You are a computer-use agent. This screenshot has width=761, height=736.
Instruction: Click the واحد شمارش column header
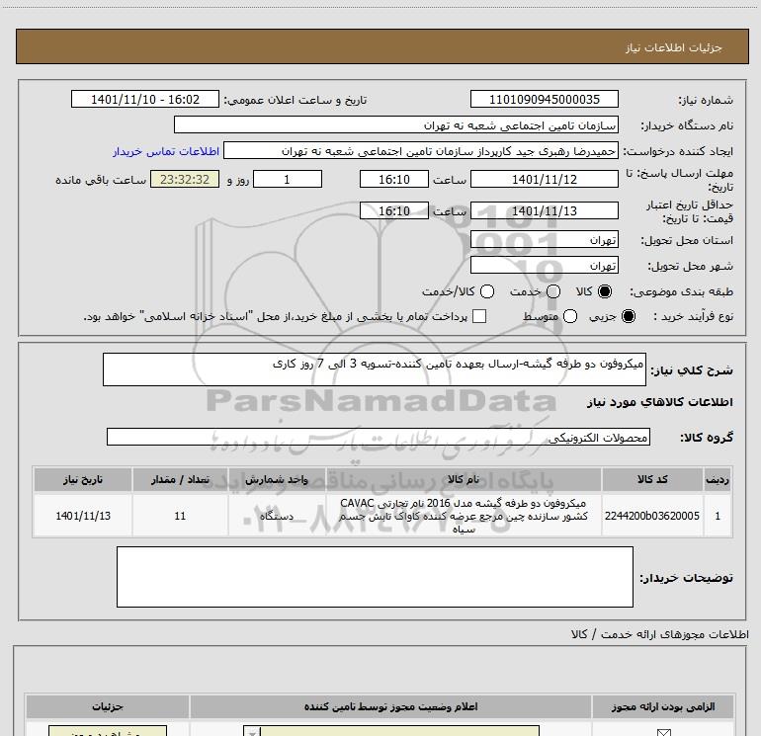tap(277, 479)
